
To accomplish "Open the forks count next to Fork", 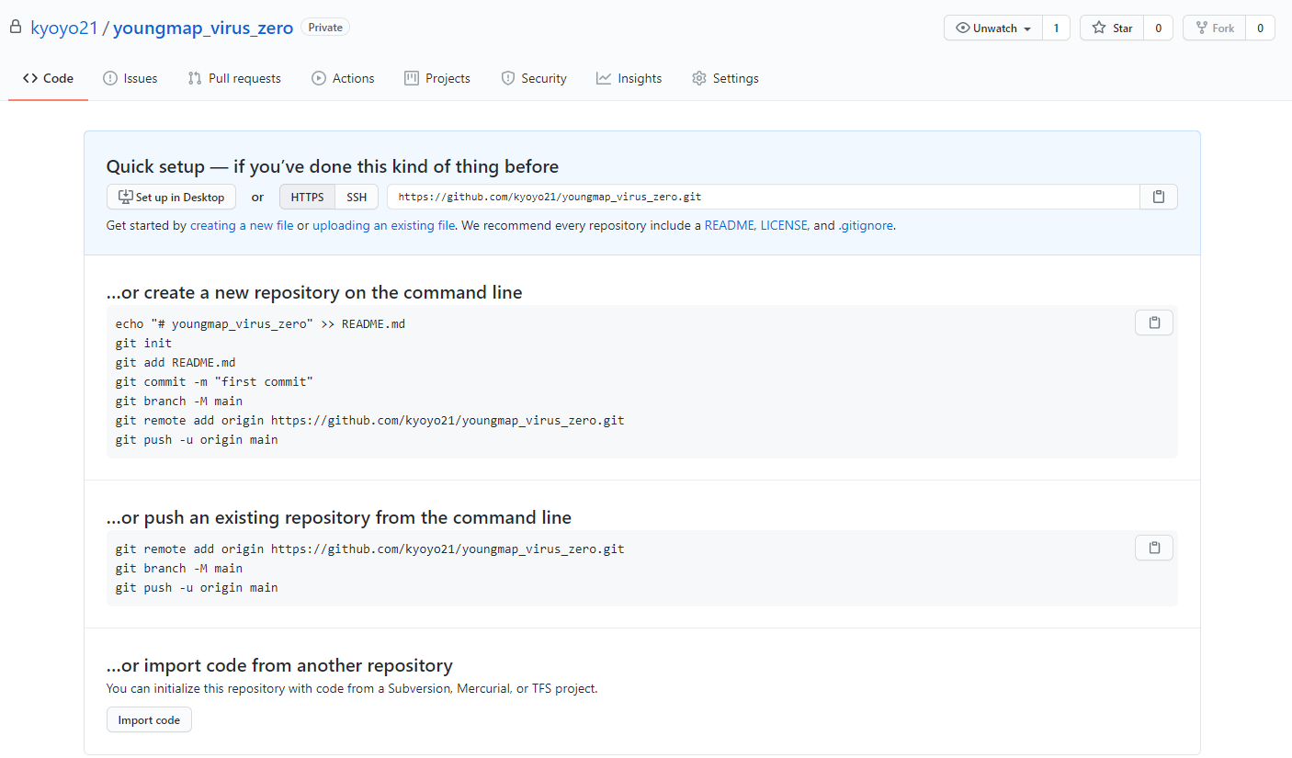I will [1260, 28].
